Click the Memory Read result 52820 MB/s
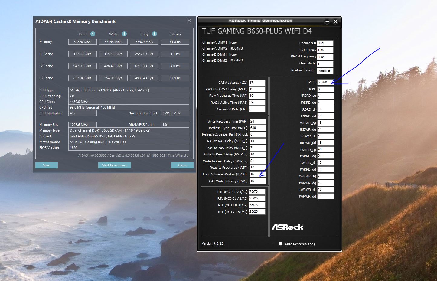437x281 pixels. pos(83,42)
